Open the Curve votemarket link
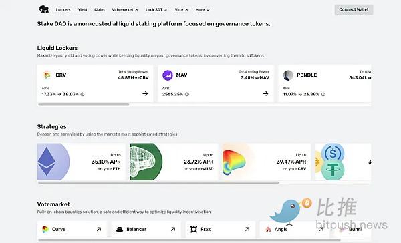Screen dimensions: 401x243 point(72,229)
